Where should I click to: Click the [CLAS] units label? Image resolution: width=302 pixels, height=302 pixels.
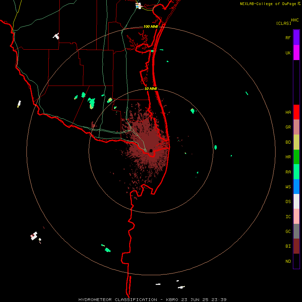(284, 23)
